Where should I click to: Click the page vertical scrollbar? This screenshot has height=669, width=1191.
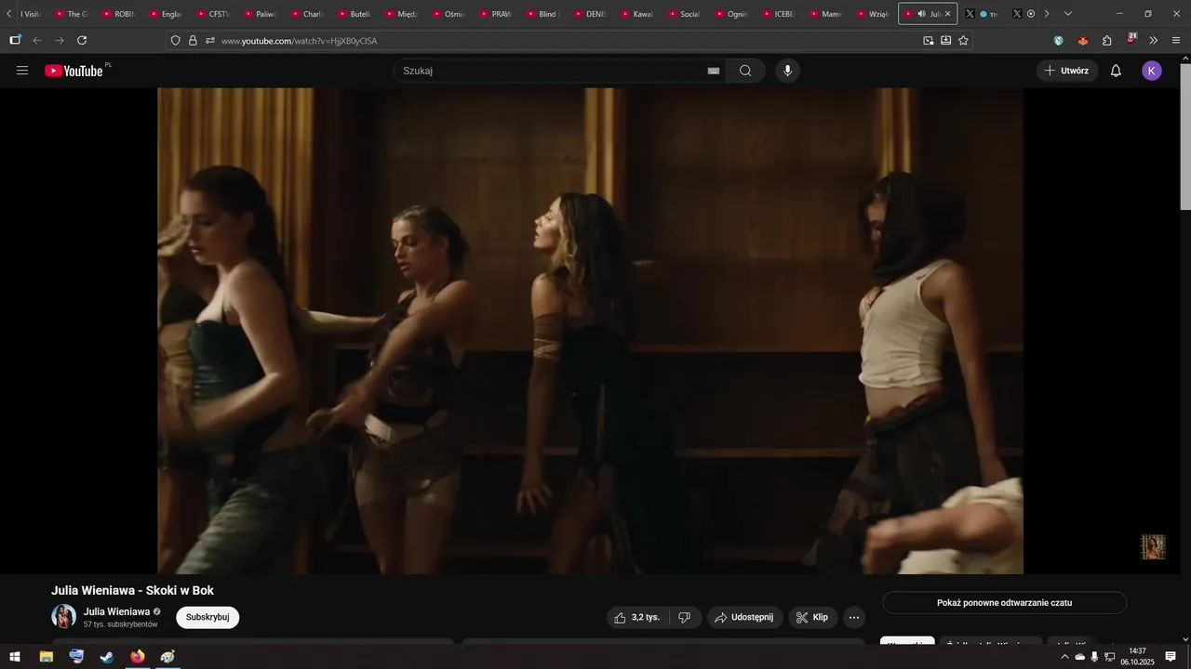pyautogui.click(x=1185, y=138)
